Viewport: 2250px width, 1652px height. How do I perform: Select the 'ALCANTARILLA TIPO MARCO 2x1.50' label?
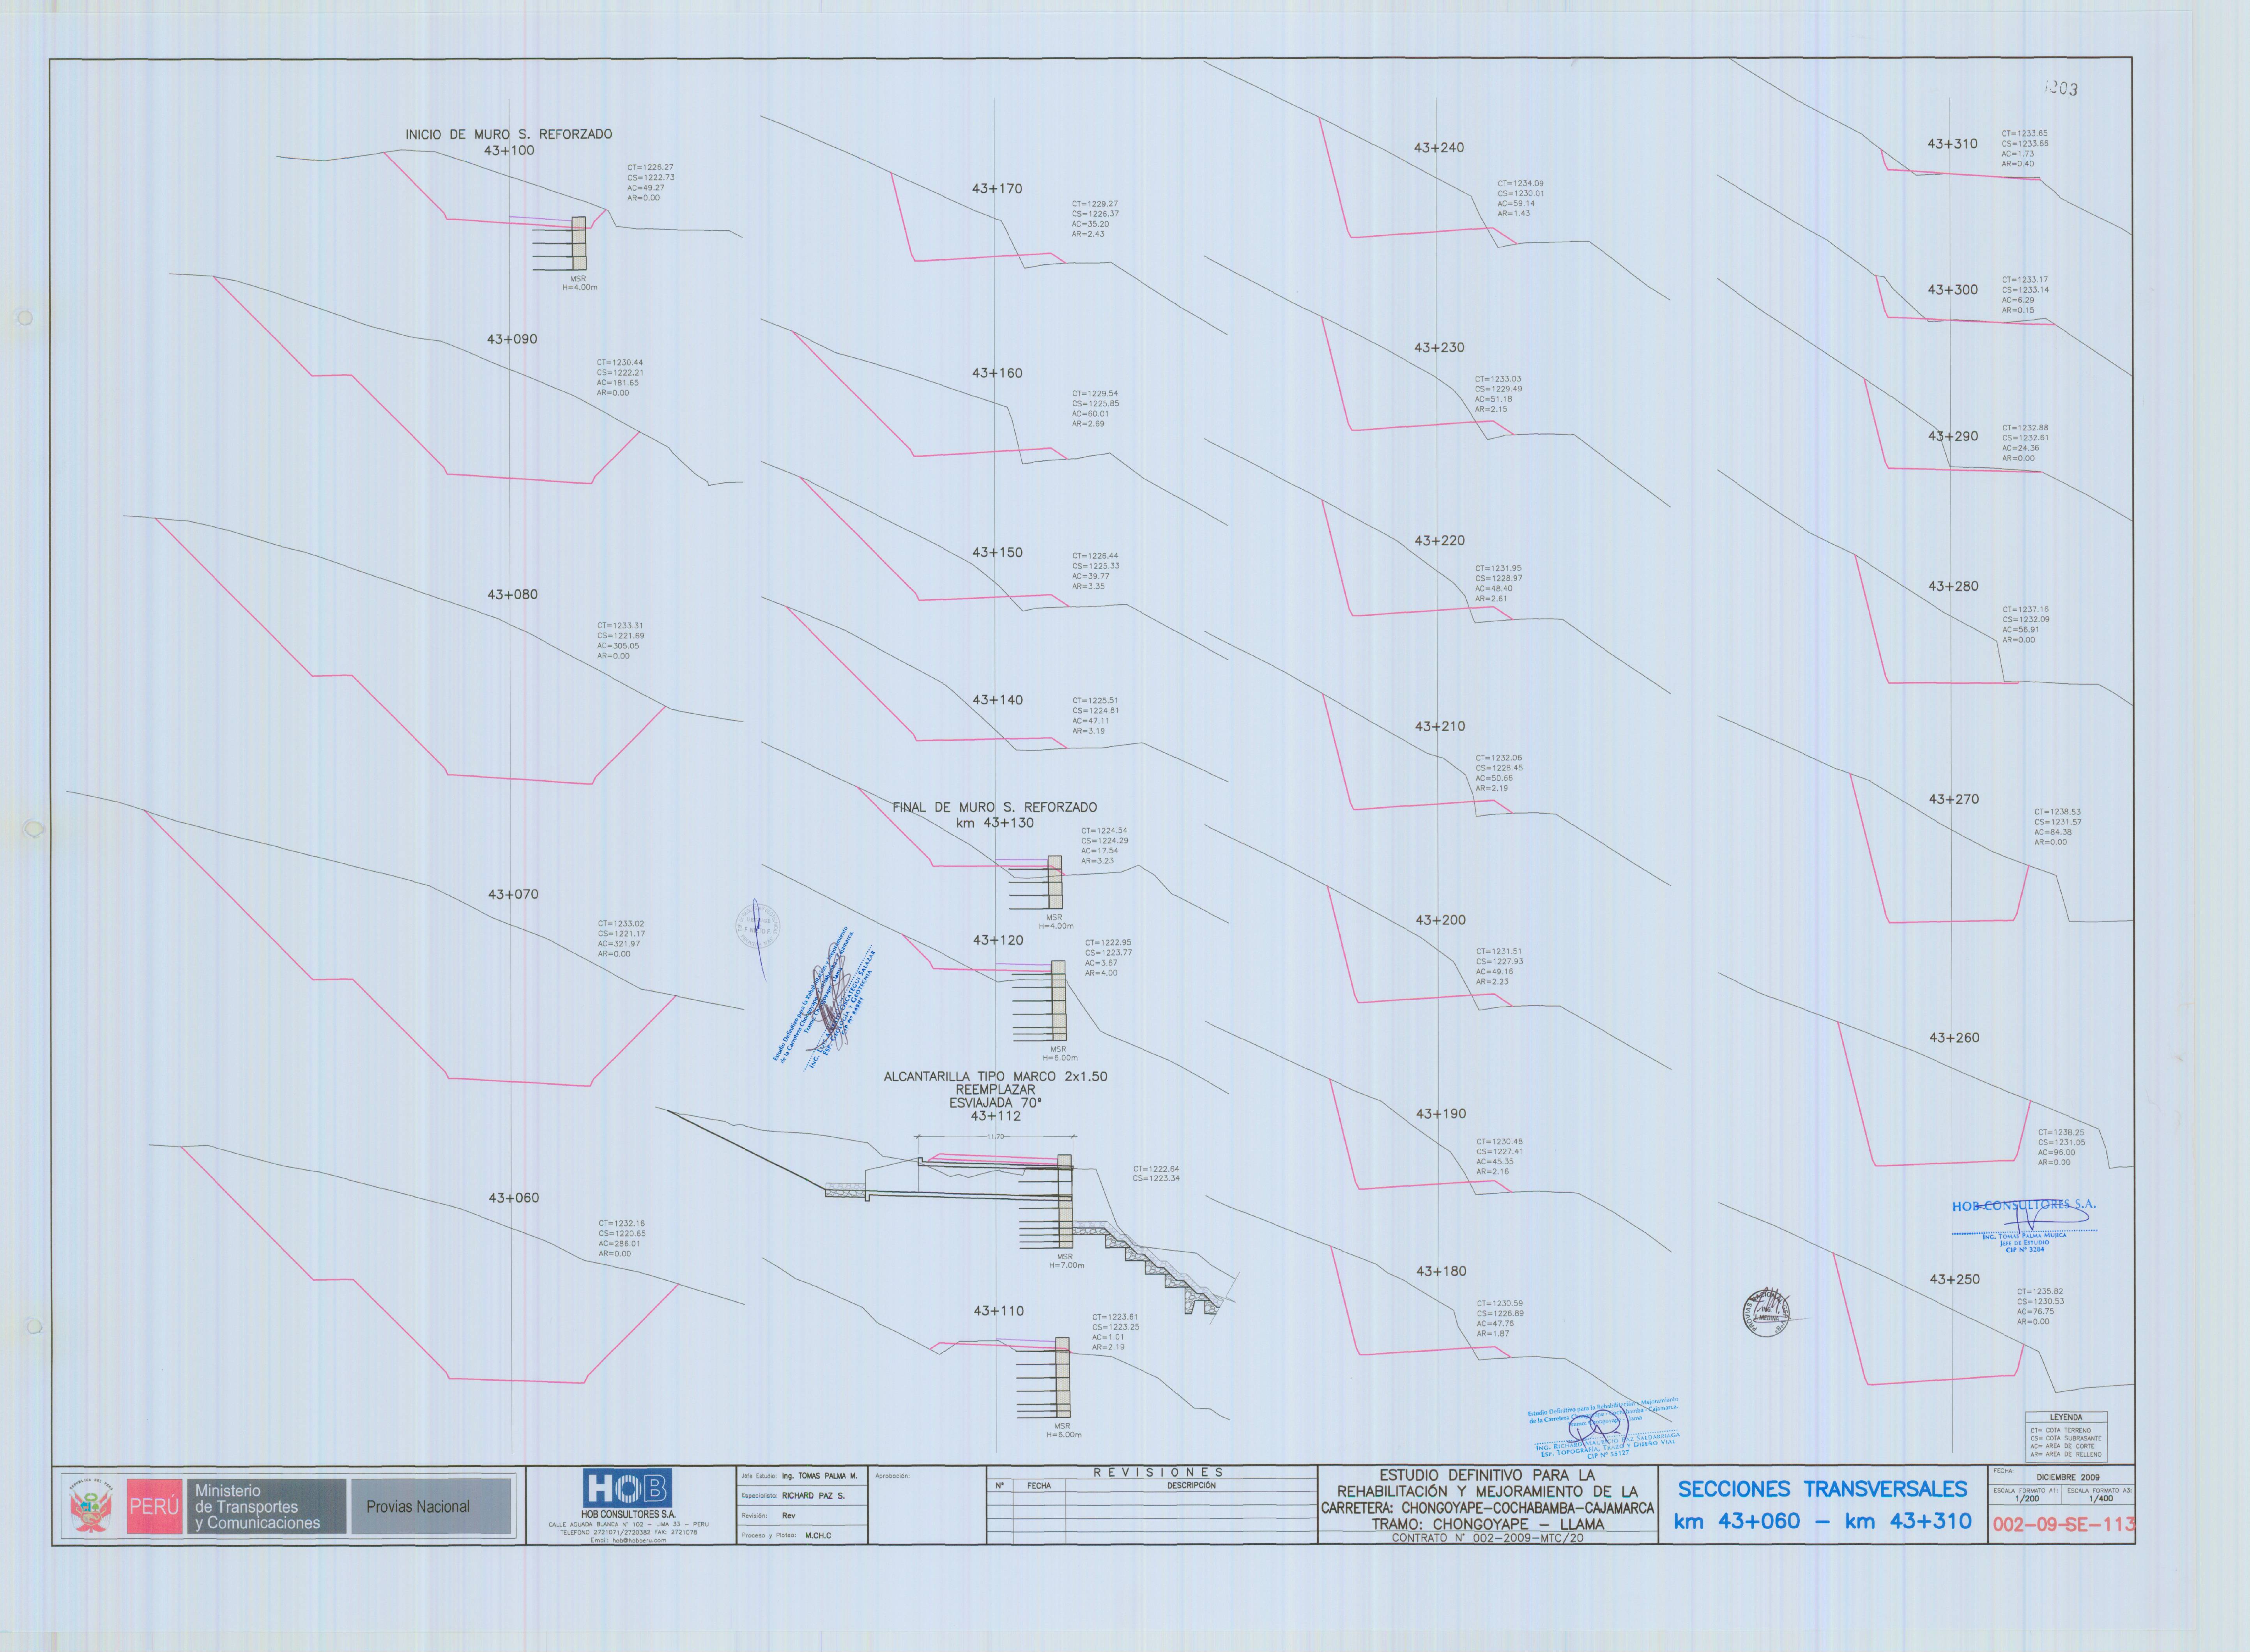(995, 1077)
